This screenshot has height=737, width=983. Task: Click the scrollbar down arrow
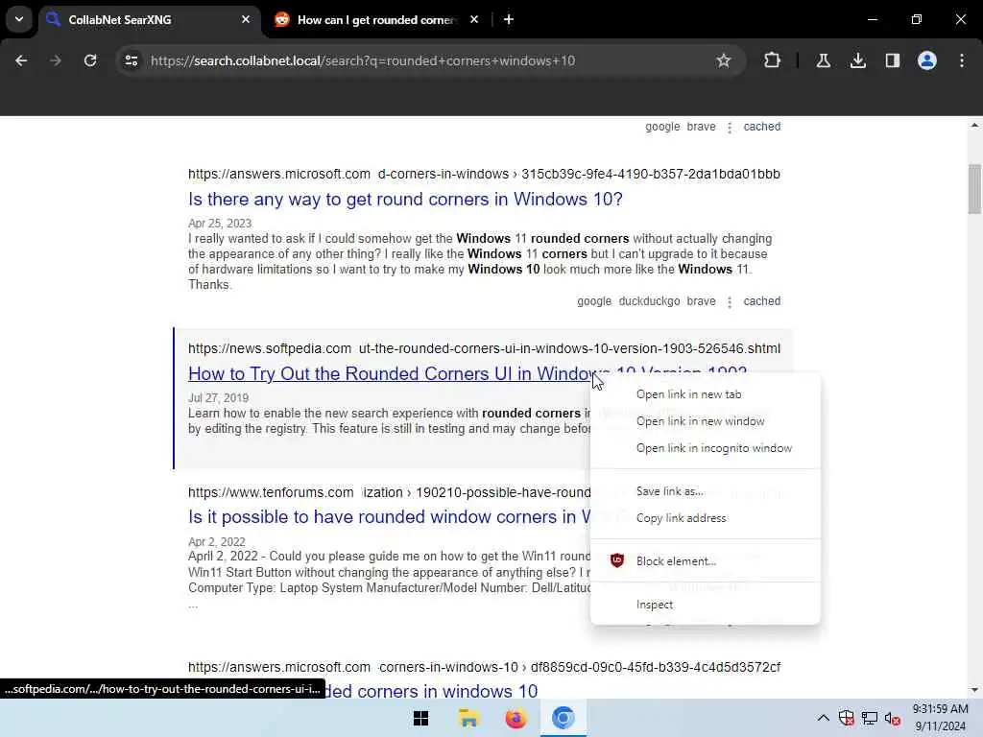pos(974,690)
